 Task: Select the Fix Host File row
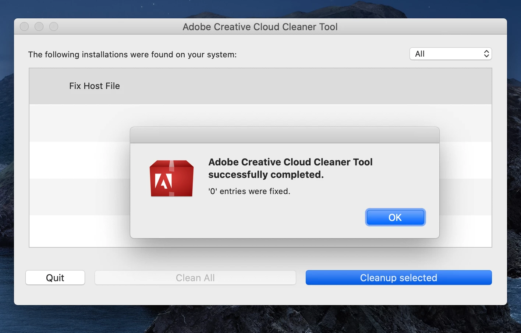click(260, 86)
